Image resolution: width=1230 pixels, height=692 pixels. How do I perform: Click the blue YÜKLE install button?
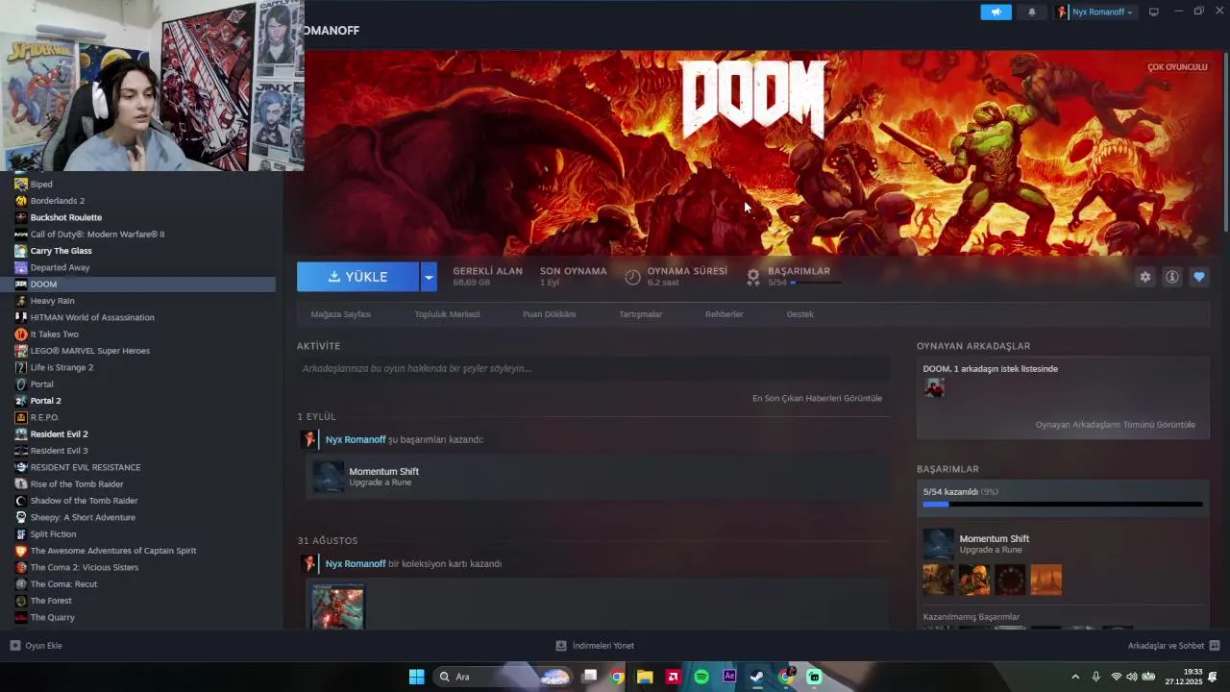357,277
